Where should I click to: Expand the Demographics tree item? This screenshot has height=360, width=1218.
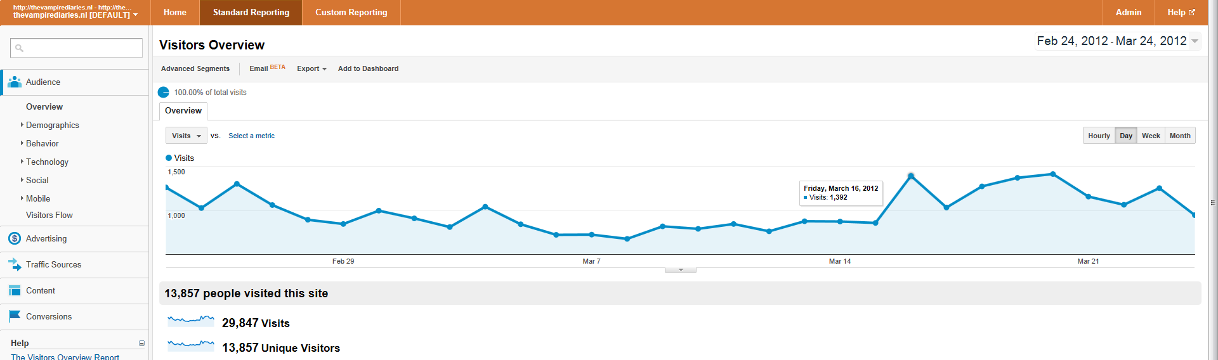click(x=22, y=125)
